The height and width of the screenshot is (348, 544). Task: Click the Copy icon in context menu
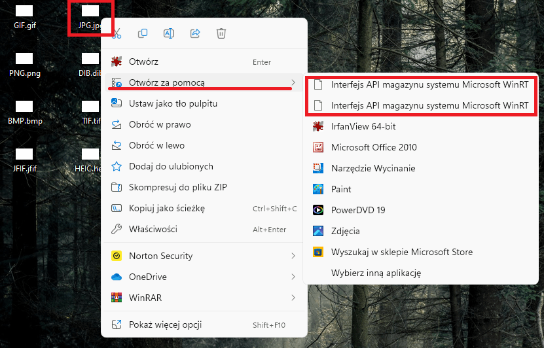[143, 33]
